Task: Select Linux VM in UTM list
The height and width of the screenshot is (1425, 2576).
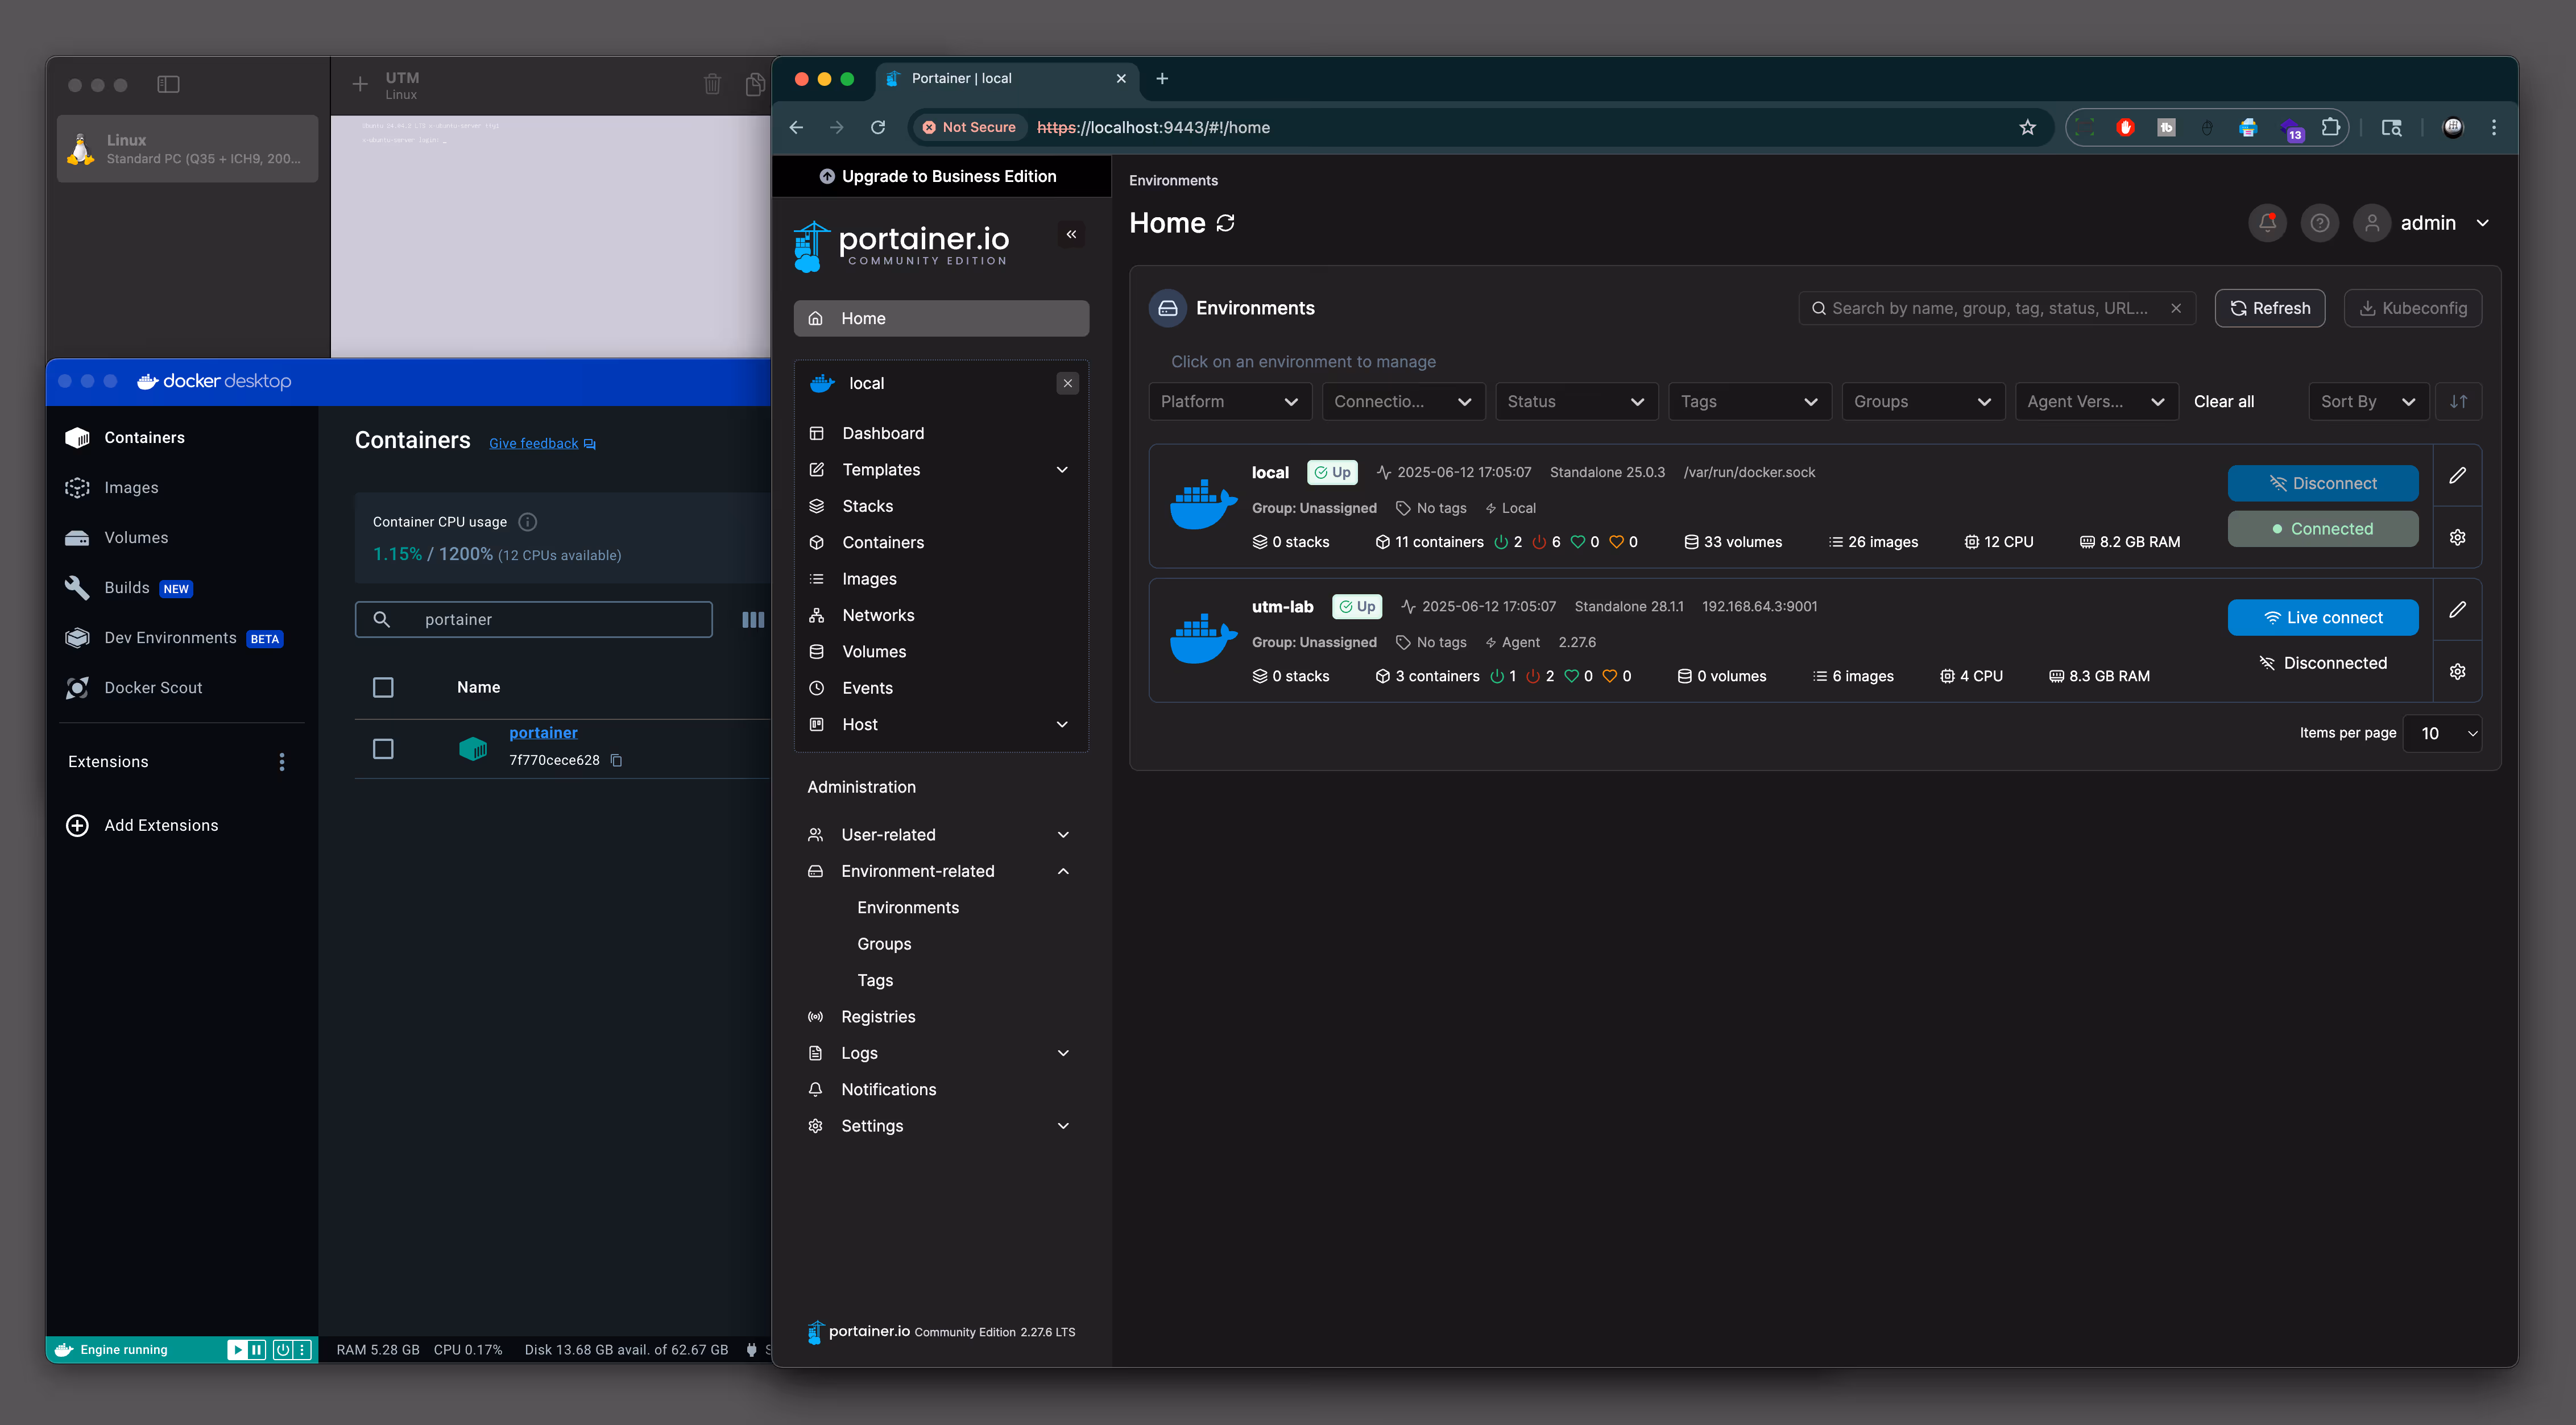Action: click(187, 149)
